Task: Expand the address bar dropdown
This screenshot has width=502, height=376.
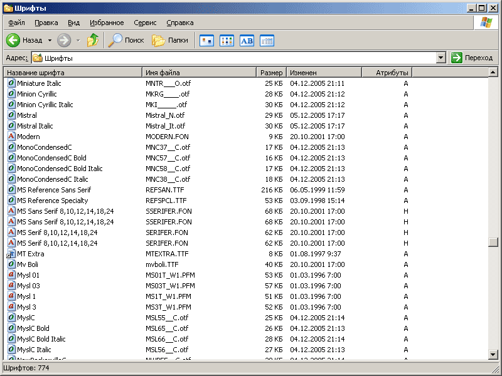Action: click(x=441, y=58)
